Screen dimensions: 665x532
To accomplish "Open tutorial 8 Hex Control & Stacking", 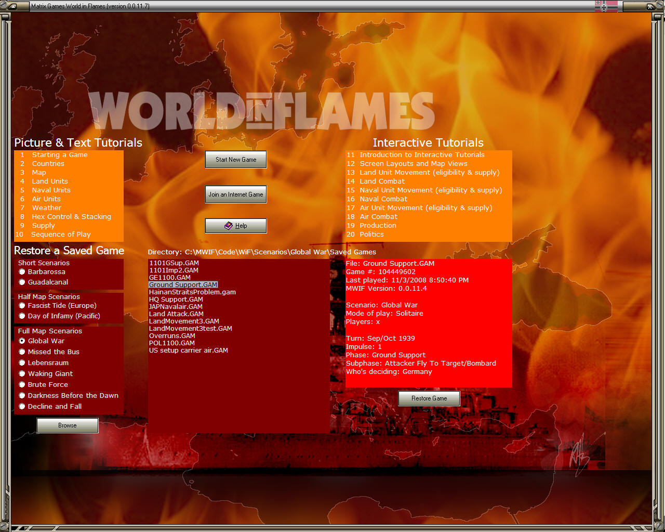I will pos(69,217).
